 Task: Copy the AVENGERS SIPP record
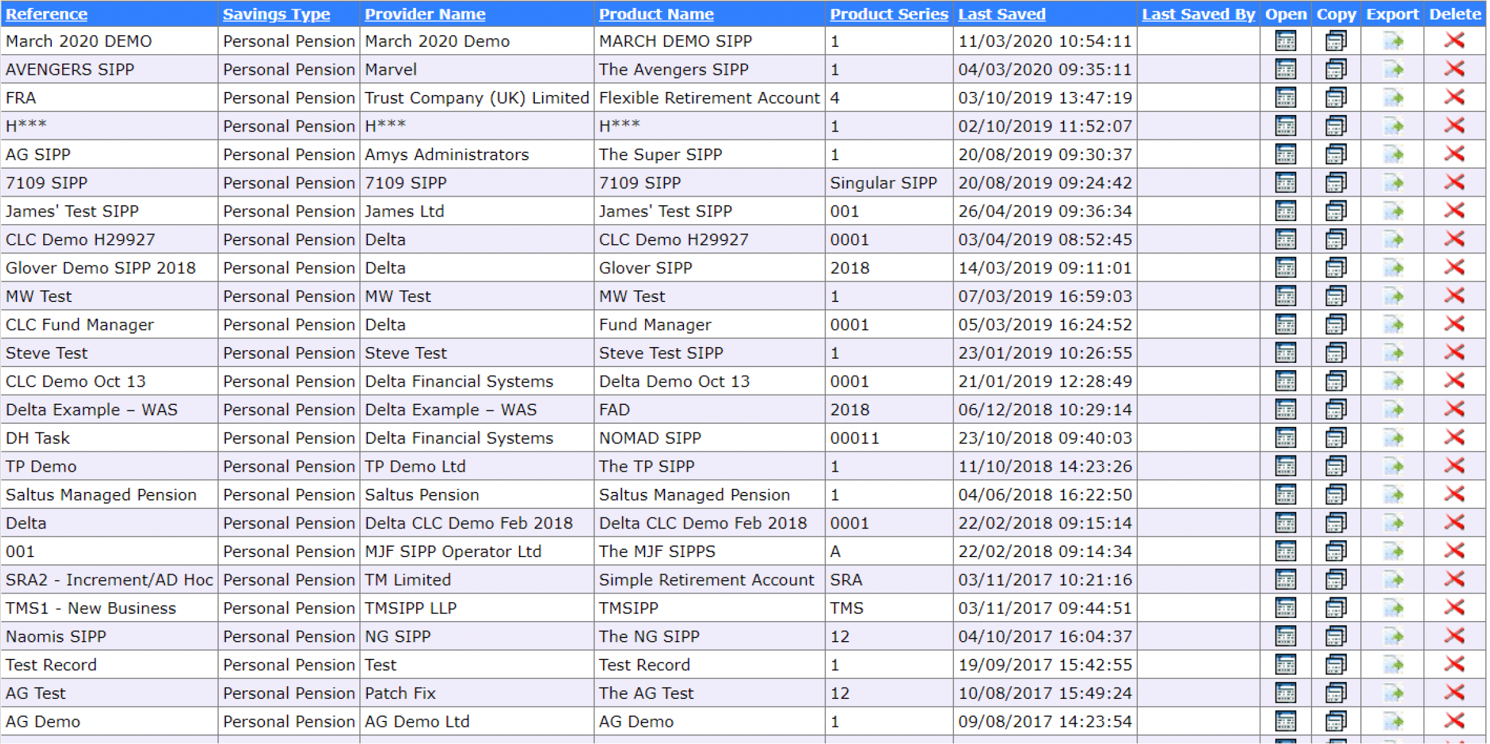[x=1335, y=69]
